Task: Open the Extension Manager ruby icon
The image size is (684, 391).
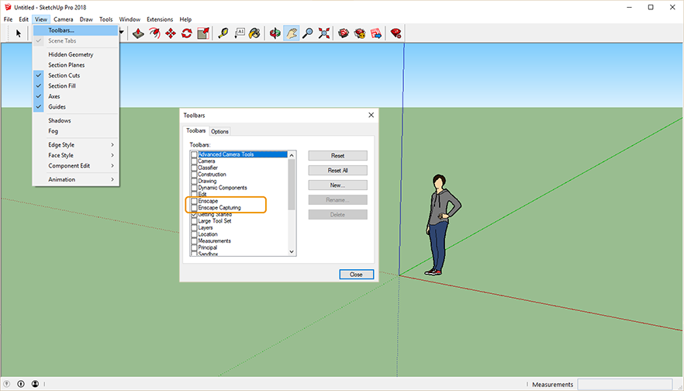Action: tap(396, 33)
